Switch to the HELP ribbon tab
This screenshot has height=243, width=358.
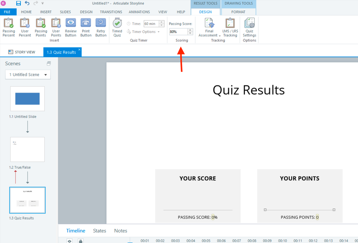pos(181,12)
